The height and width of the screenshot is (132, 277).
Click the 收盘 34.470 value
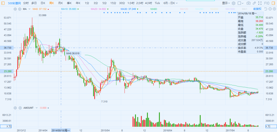click(259, 29)
